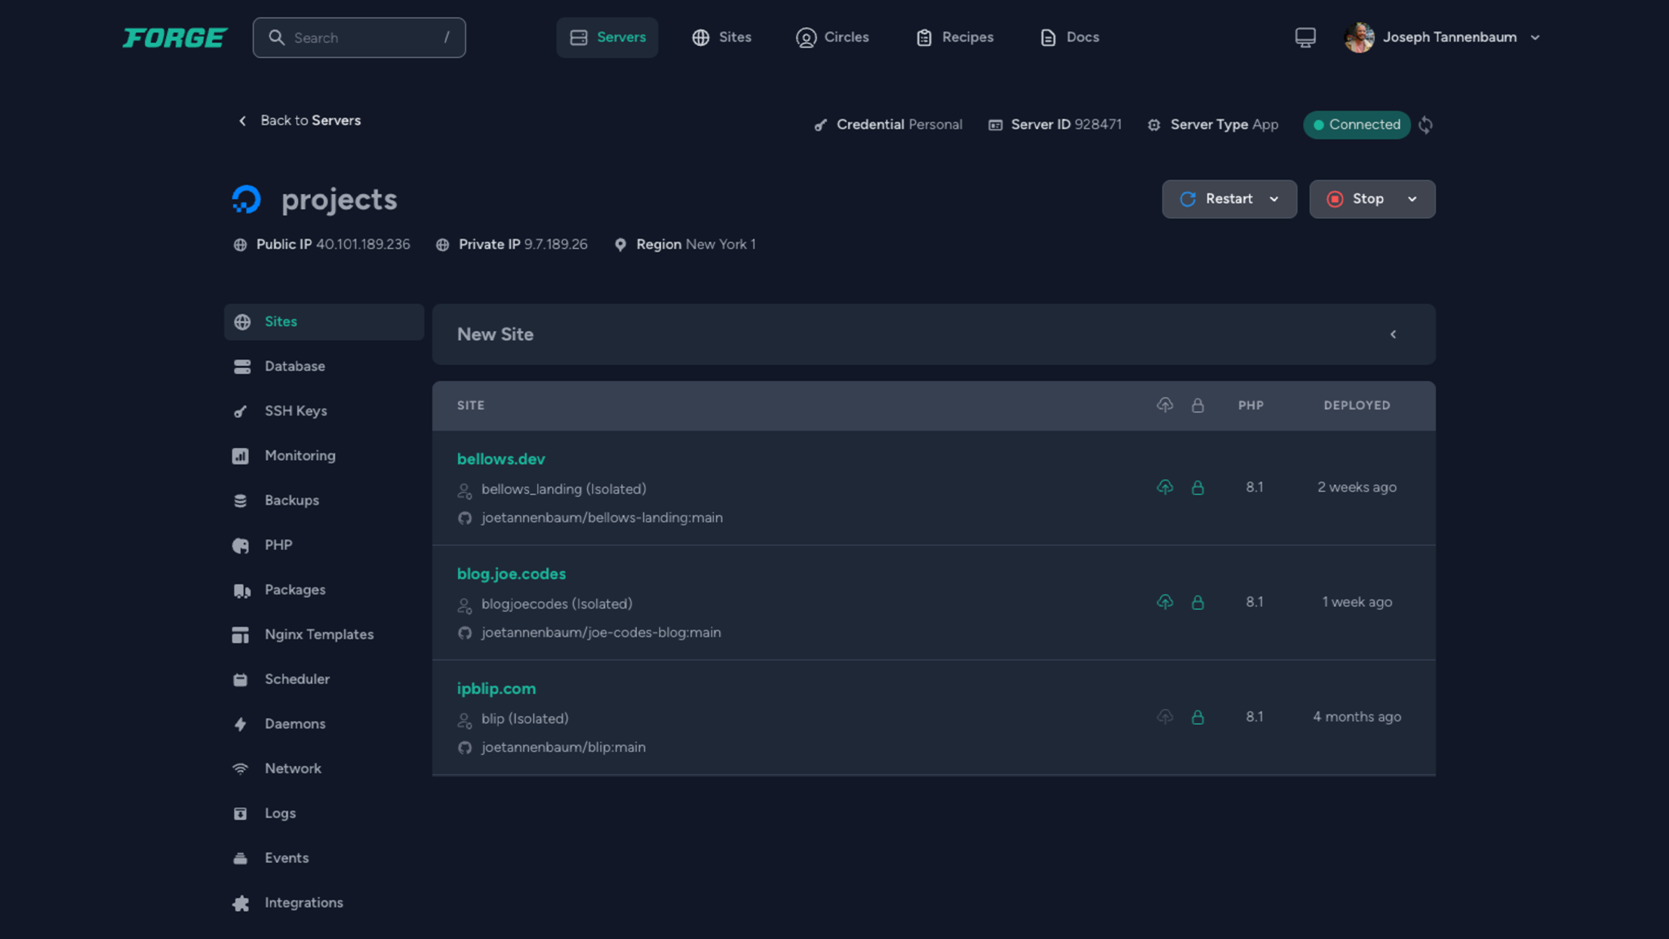Open the Stop dropdown menu
This screenshot has height=939, width=1669.
(1412, 199)
